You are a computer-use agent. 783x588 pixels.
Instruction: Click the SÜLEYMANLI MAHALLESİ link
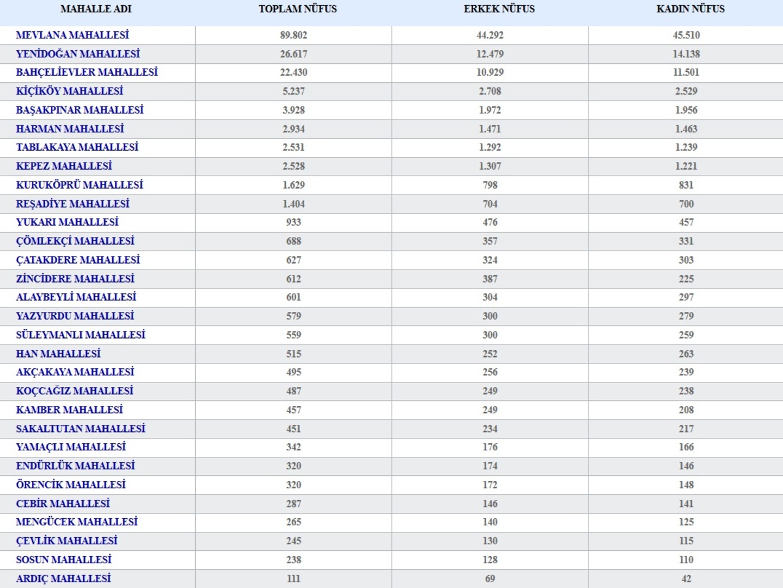[80, 335]
